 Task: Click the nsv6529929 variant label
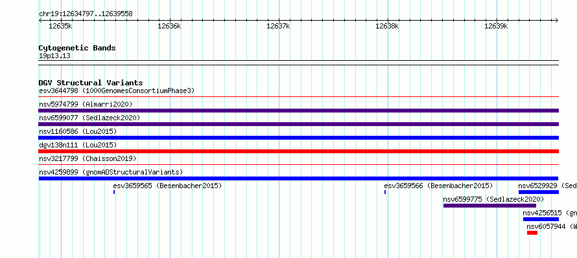548,186
